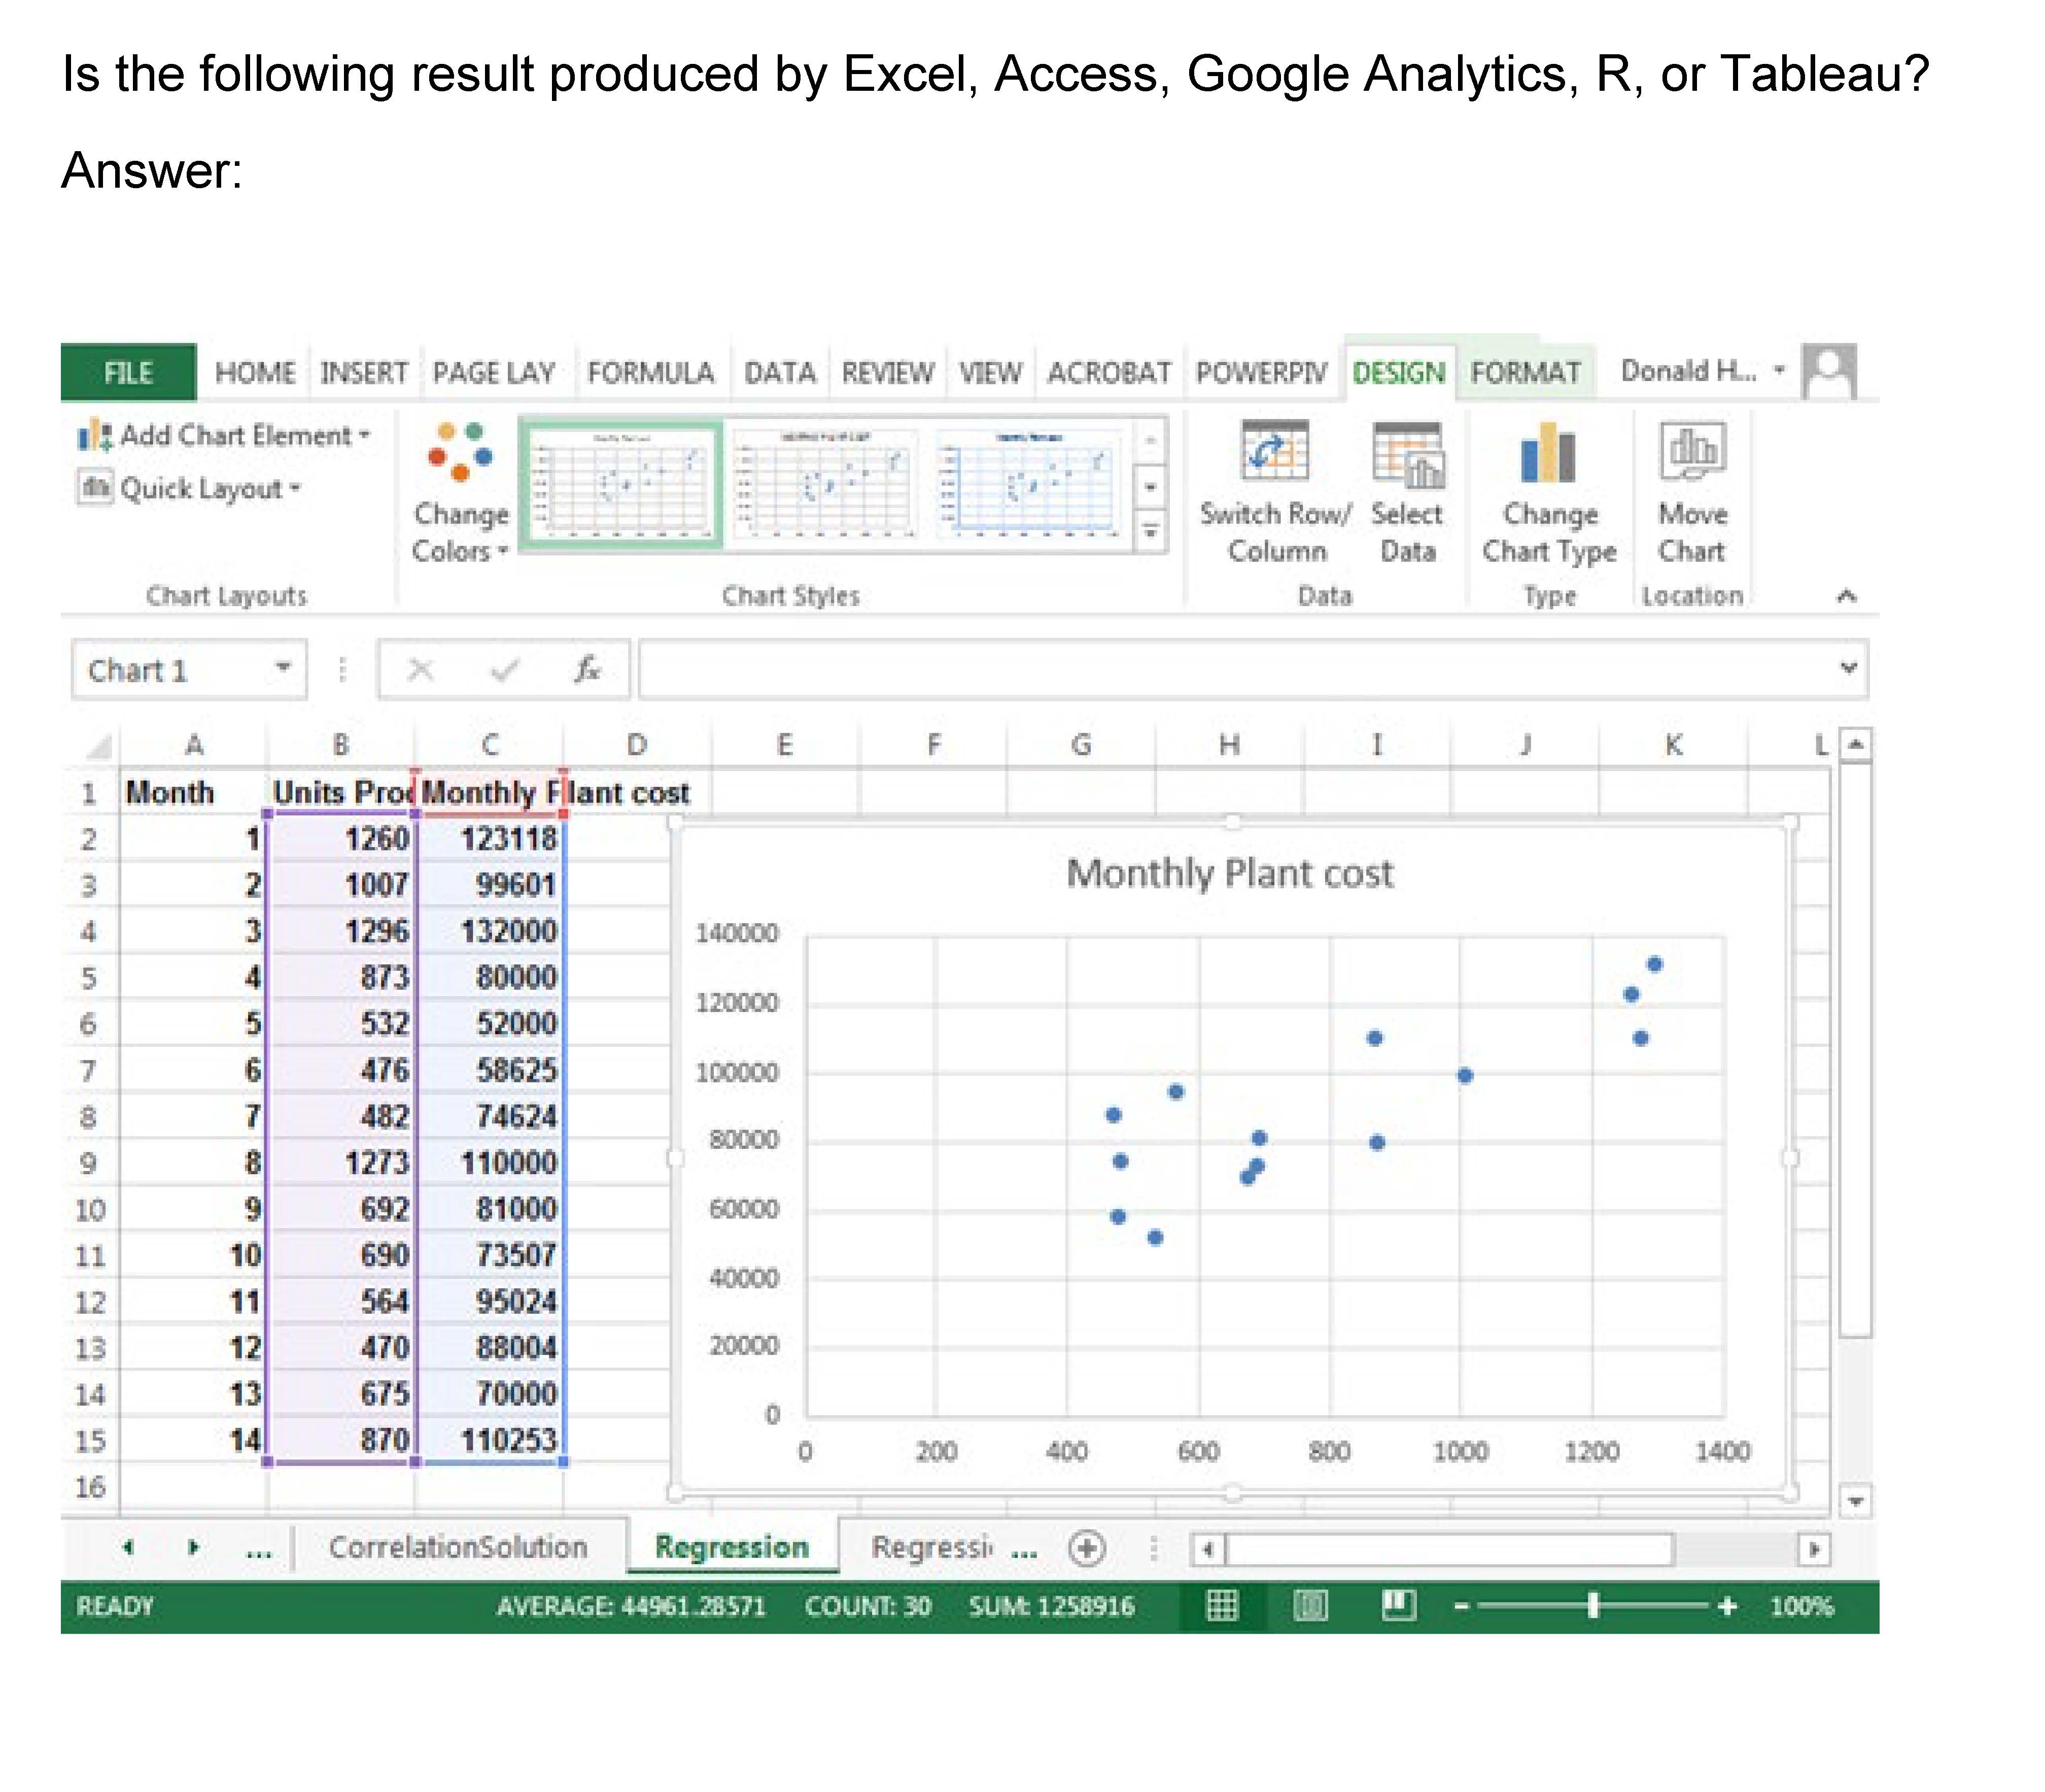This screenshot has height=1792, width=2045.
Task: Open the FILE backstage menu
Action: click(128, 373)
